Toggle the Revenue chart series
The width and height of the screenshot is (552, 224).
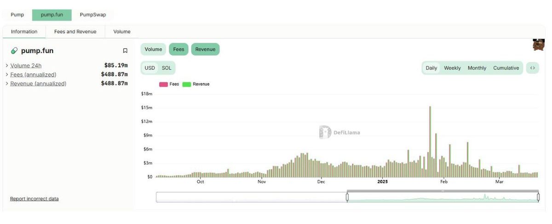click(x=205, y=49)
